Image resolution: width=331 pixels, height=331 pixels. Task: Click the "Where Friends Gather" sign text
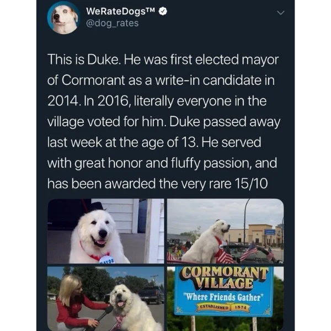click(224, 297)
